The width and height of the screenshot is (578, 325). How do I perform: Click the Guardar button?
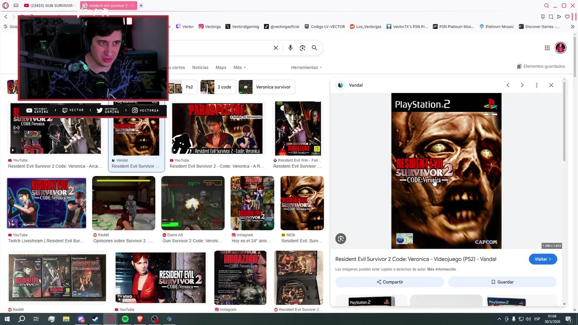(x=502, y=282)
